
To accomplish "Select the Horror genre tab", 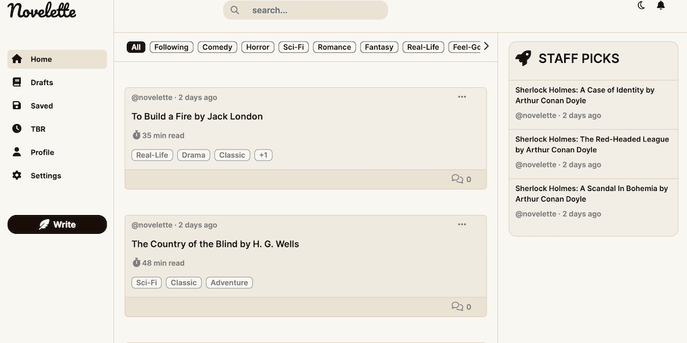I will coord(258,47).
